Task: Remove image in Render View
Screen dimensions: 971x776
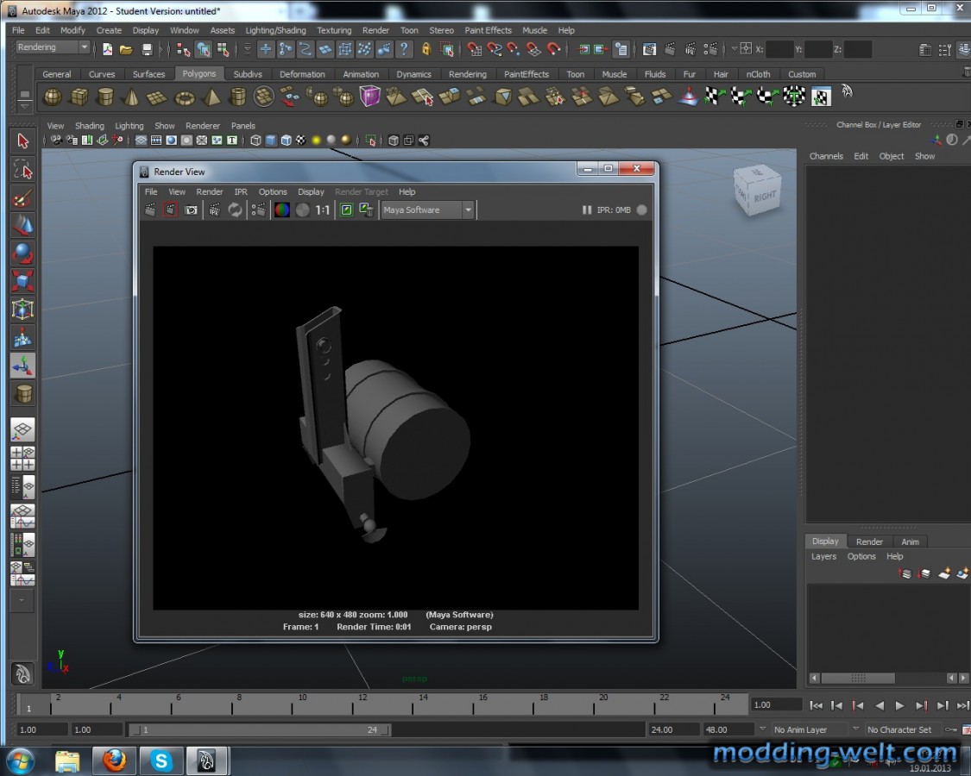Action: pyautogui.click(x=367, y=210)
